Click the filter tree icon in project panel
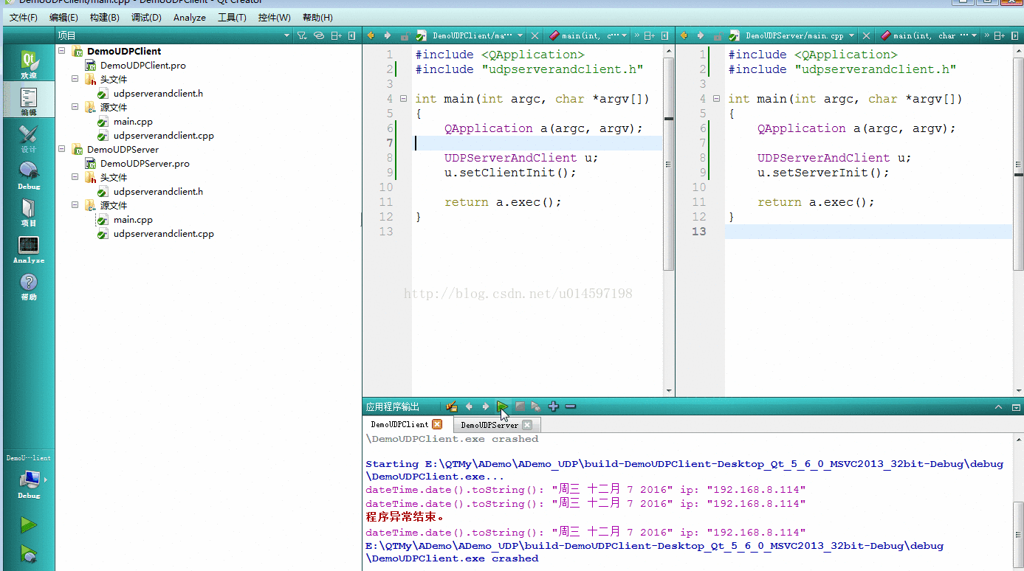 (301, 35)
